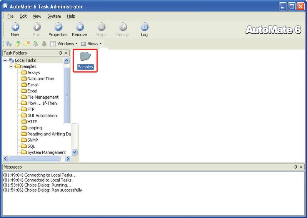Image resolution: width=307 pixels, height=218 pixels.
Task: Select the SQL folder
Action: tap(31, 146)
